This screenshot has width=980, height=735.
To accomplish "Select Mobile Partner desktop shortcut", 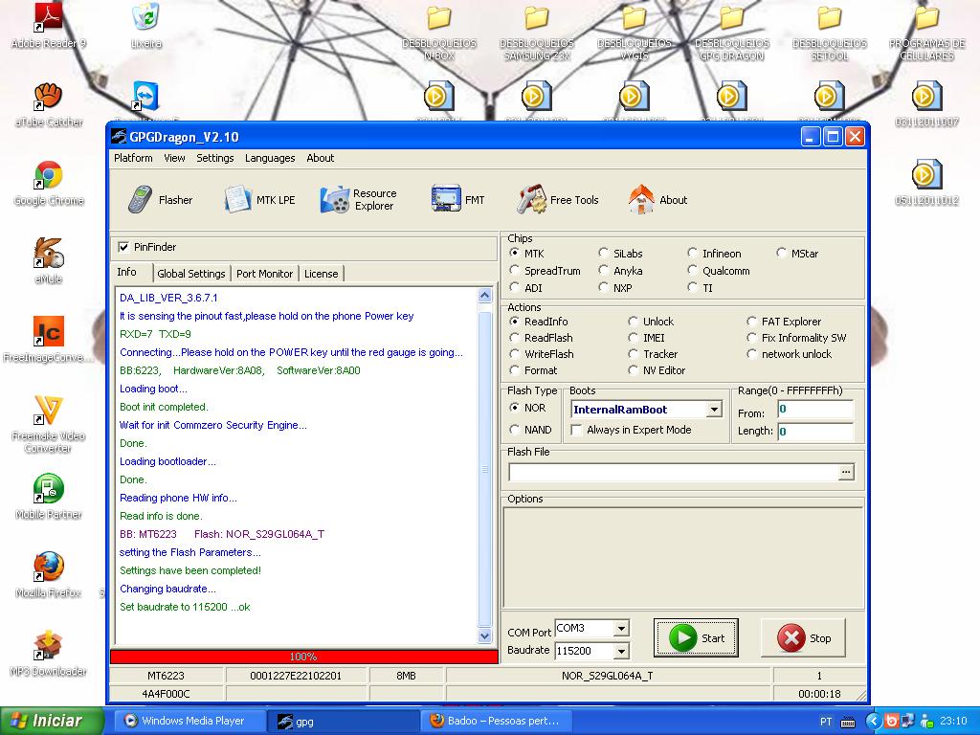I will pos(49,498).
